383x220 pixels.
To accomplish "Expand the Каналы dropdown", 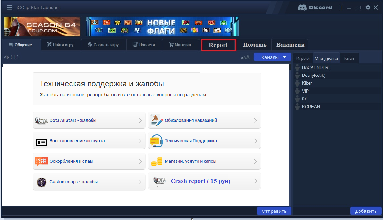I will tap(272, 57).
